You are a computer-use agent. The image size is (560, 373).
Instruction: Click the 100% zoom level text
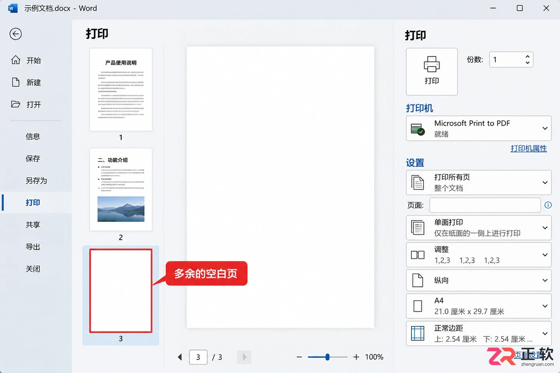(374, 357)
